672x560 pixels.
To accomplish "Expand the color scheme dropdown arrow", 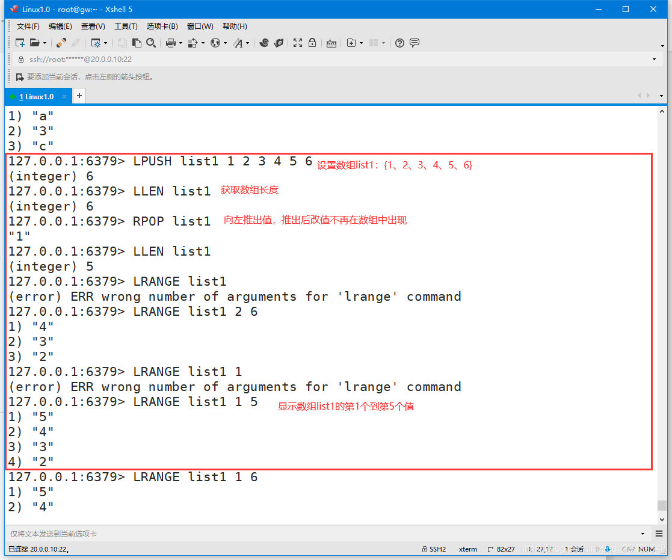I will [x=203, y=43].
